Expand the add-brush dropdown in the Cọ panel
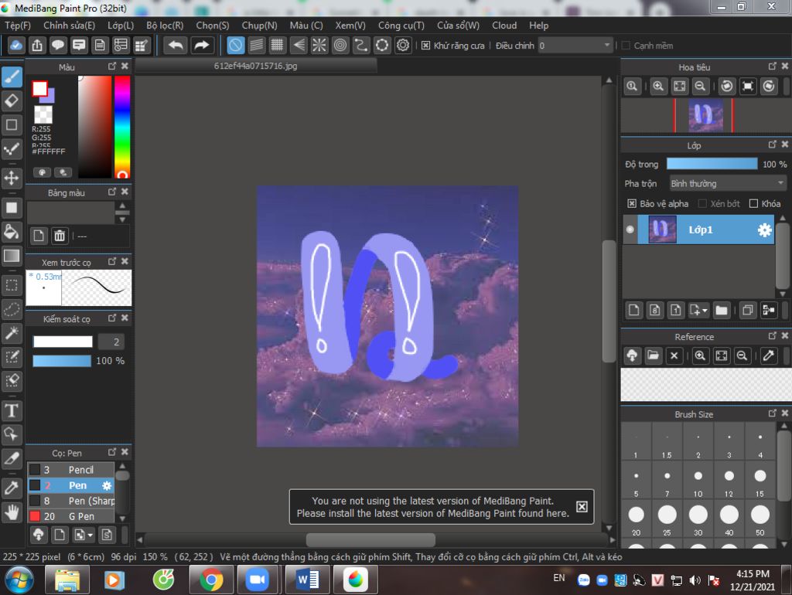This screenshot has width=792, height=595. coord(90,535)
